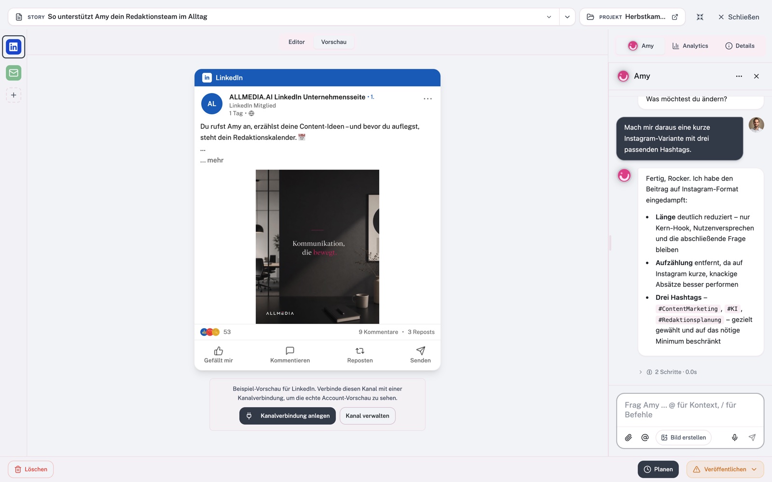
Task: Start voice input with microphone icon
Action: click(x=734, y=438)
